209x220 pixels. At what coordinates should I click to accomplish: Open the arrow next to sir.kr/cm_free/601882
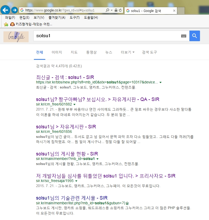point(74,104)
